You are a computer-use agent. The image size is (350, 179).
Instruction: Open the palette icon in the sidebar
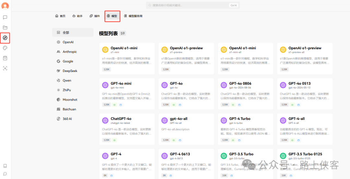coord(5,48)
